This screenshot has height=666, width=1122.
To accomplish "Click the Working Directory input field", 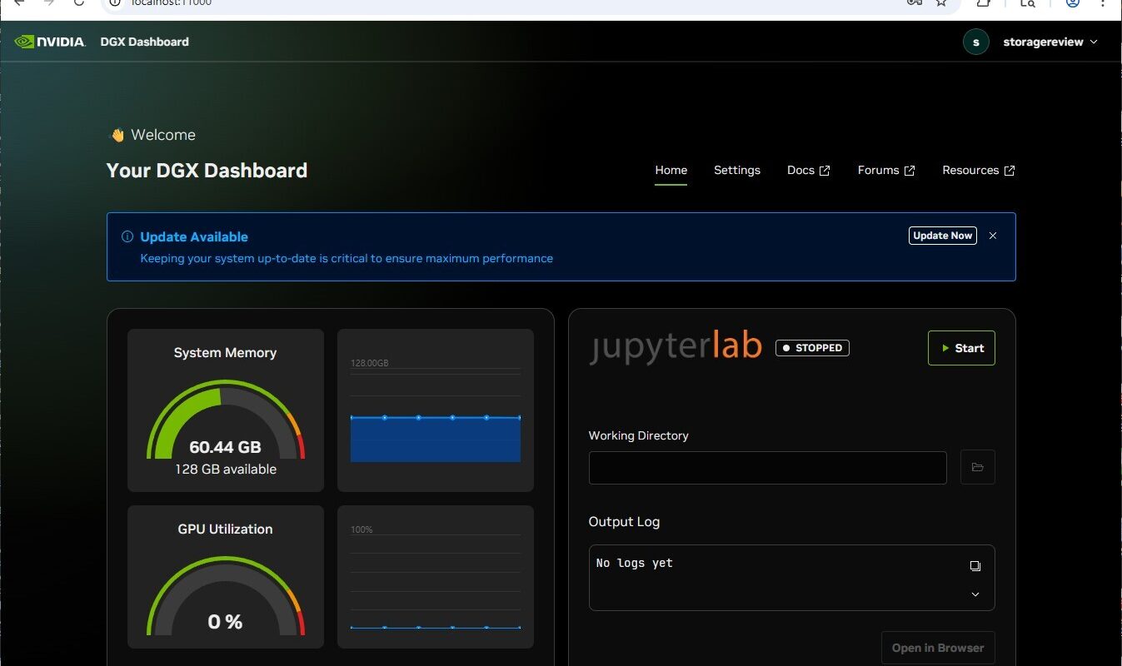I will point(767,468).
